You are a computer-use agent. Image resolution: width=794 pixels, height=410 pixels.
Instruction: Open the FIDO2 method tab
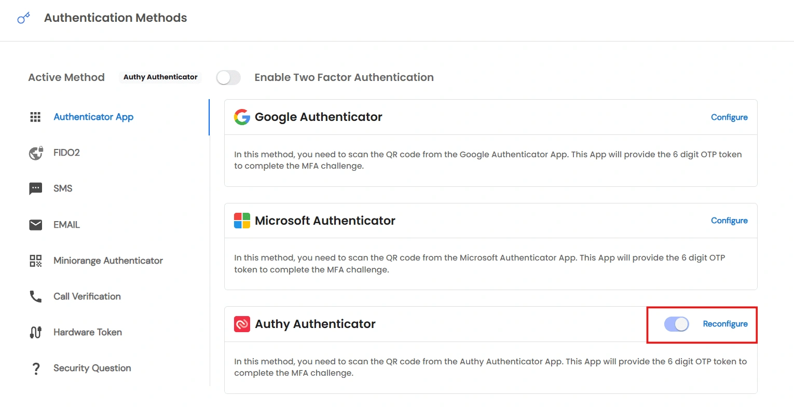[66, 153]
